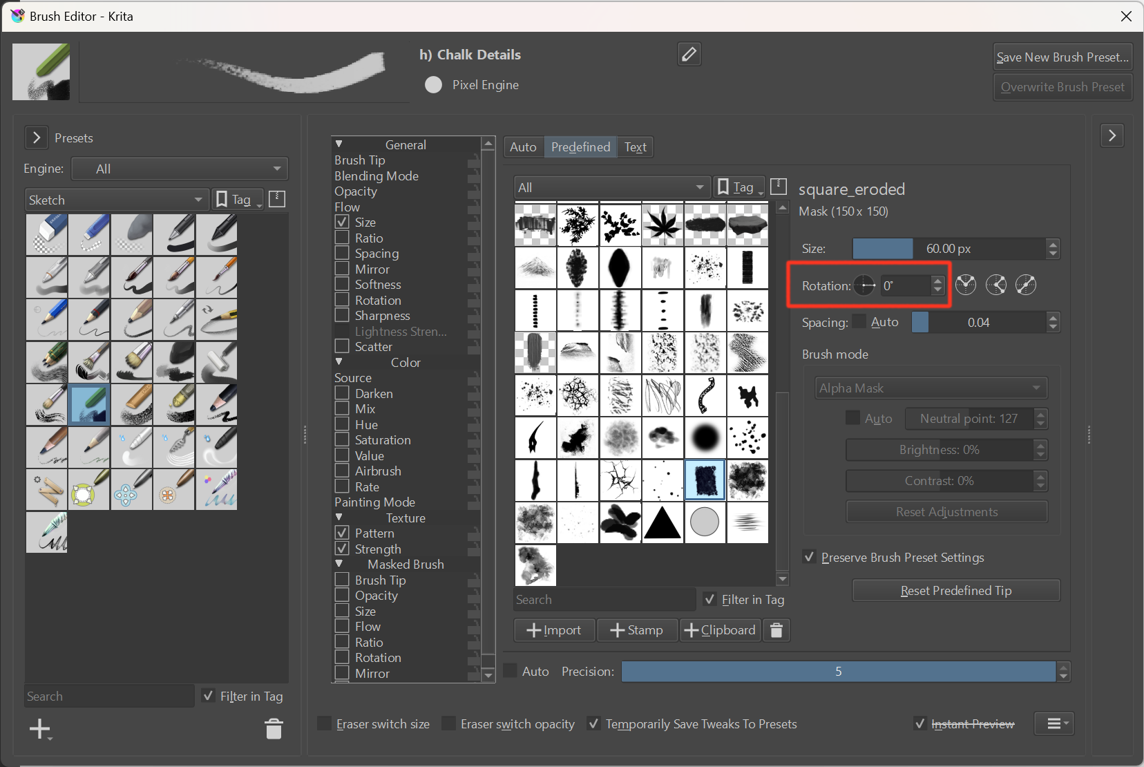Enable Eraser switch size checkbox
Image resolution: width=1144 pixels, height=767 pixels.
pos(324,723)
